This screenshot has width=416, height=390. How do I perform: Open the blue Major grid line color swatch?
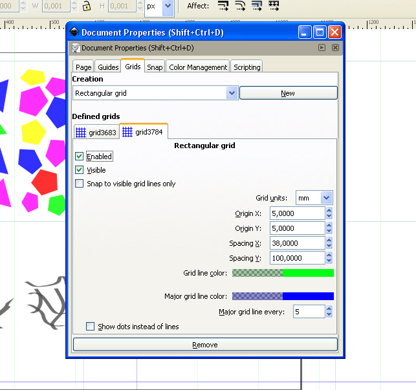click(x=283, y=296)
